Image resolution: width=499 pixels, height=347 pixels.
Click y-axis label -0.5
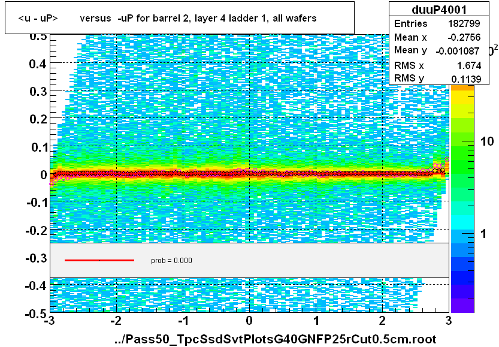pyautogui.click(x=37, y=314)
